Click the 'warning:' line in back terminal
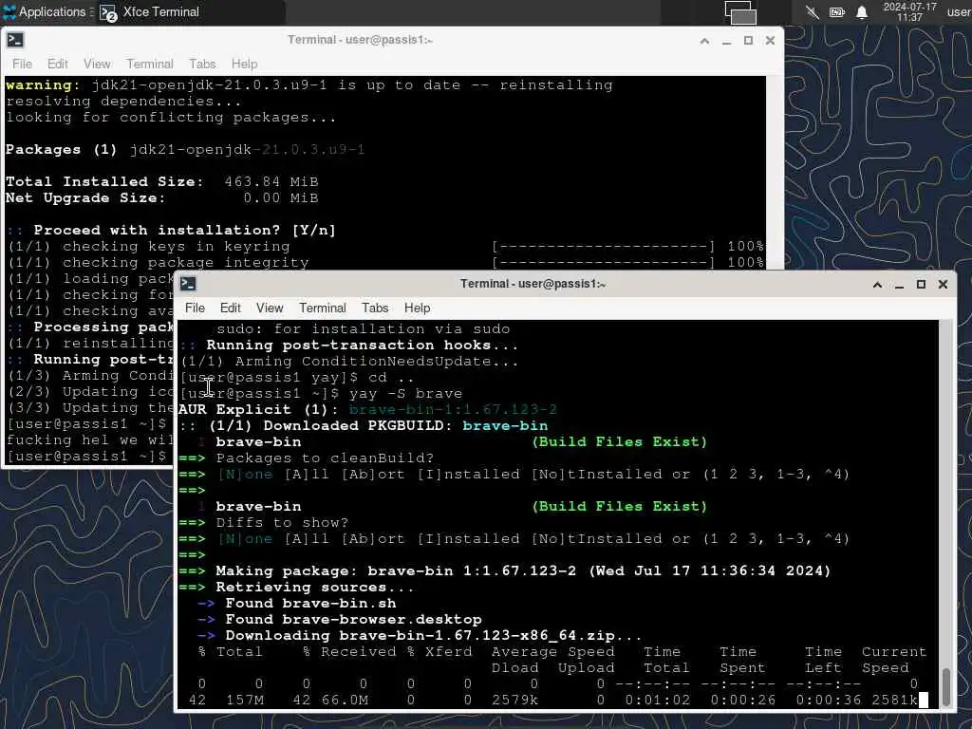 point(309,84)
